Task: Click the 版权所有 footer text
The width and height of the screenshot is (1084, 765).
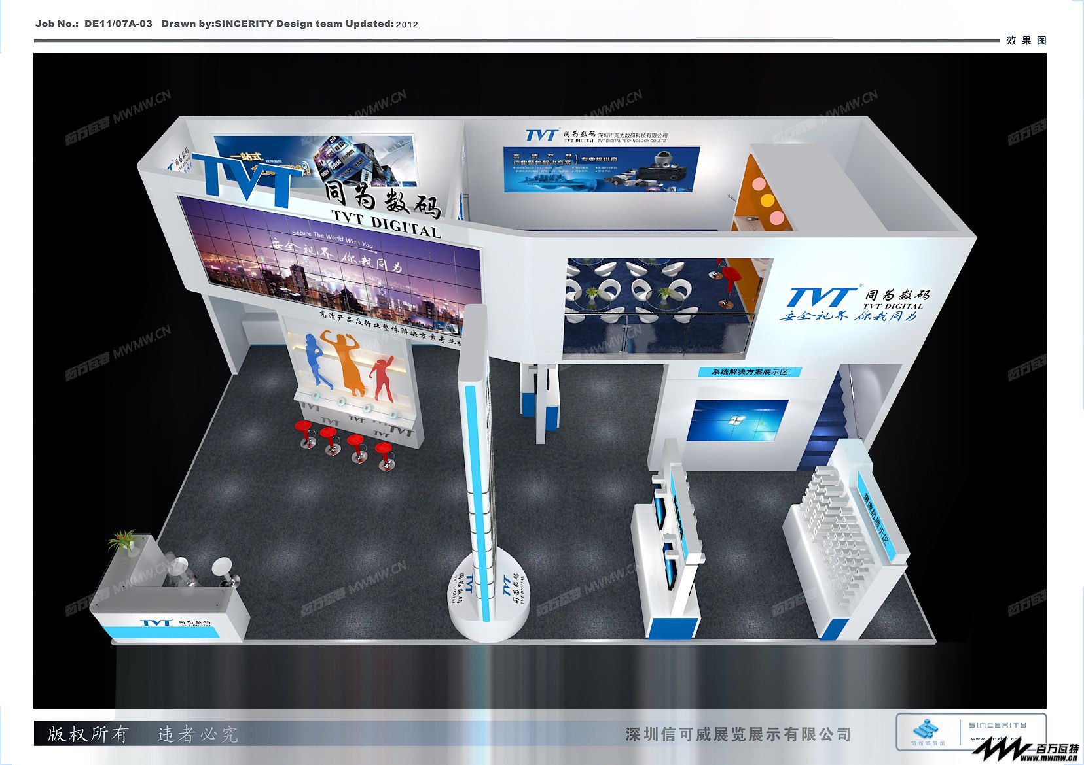Action: (x=88, y=734)
